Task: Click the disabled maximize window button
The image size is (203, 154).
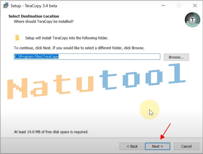Action: tap(179, 6)
